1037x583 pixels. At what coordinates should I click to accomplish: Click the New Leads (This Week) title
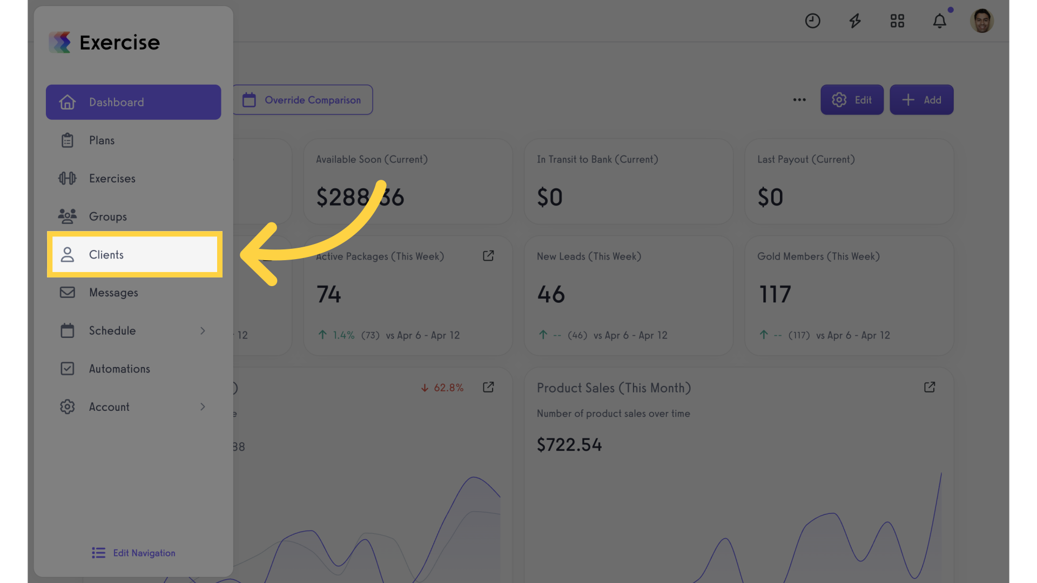point(589,256)
